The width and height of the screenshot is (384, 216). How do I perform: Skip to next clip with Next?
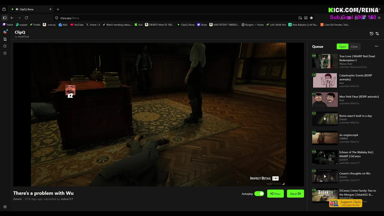click(x=295, y=194)
